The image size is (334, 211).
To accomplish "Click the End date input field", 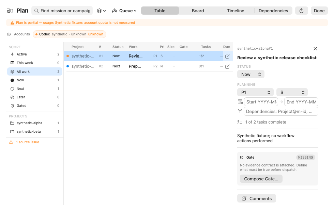I will (x=301, y=102).
